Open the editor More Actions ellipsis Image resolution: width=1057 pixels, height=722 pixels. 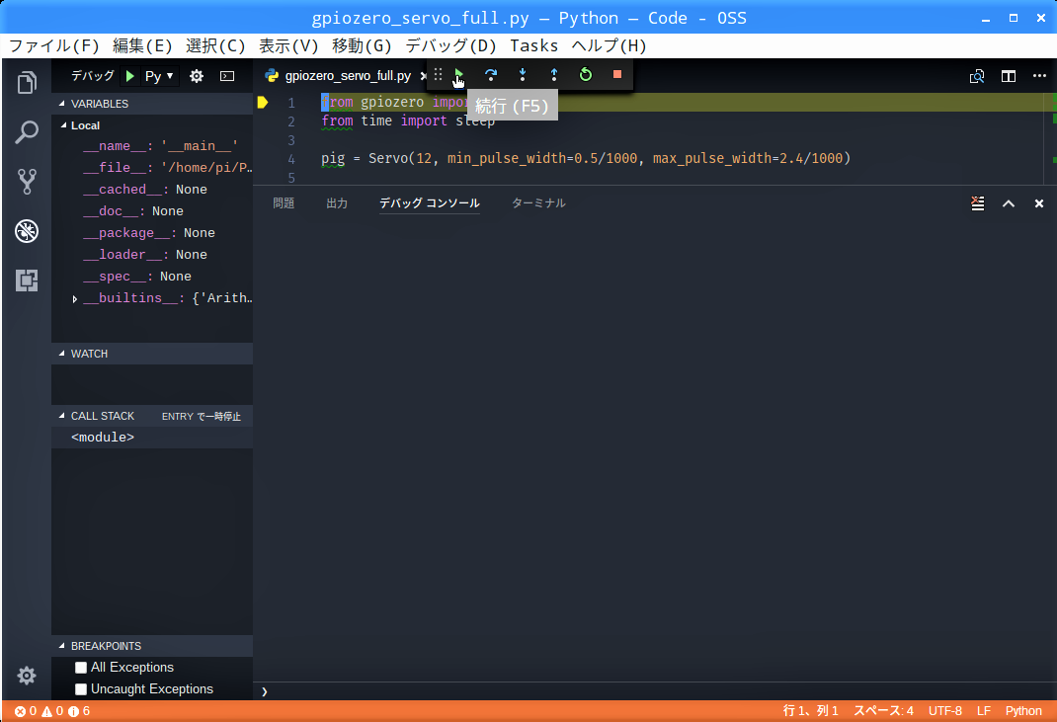pos(1039,76)
